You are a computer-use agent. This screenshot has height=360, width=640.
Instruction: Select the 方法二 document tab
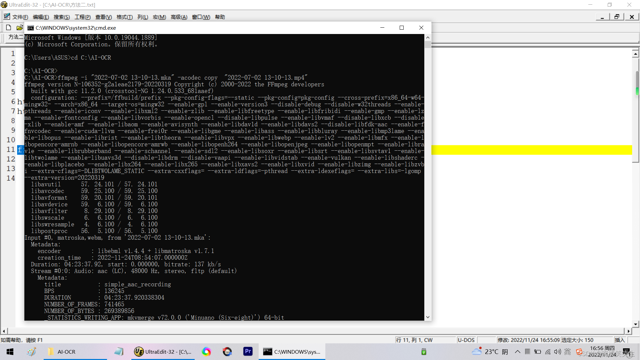coord(16,37)
